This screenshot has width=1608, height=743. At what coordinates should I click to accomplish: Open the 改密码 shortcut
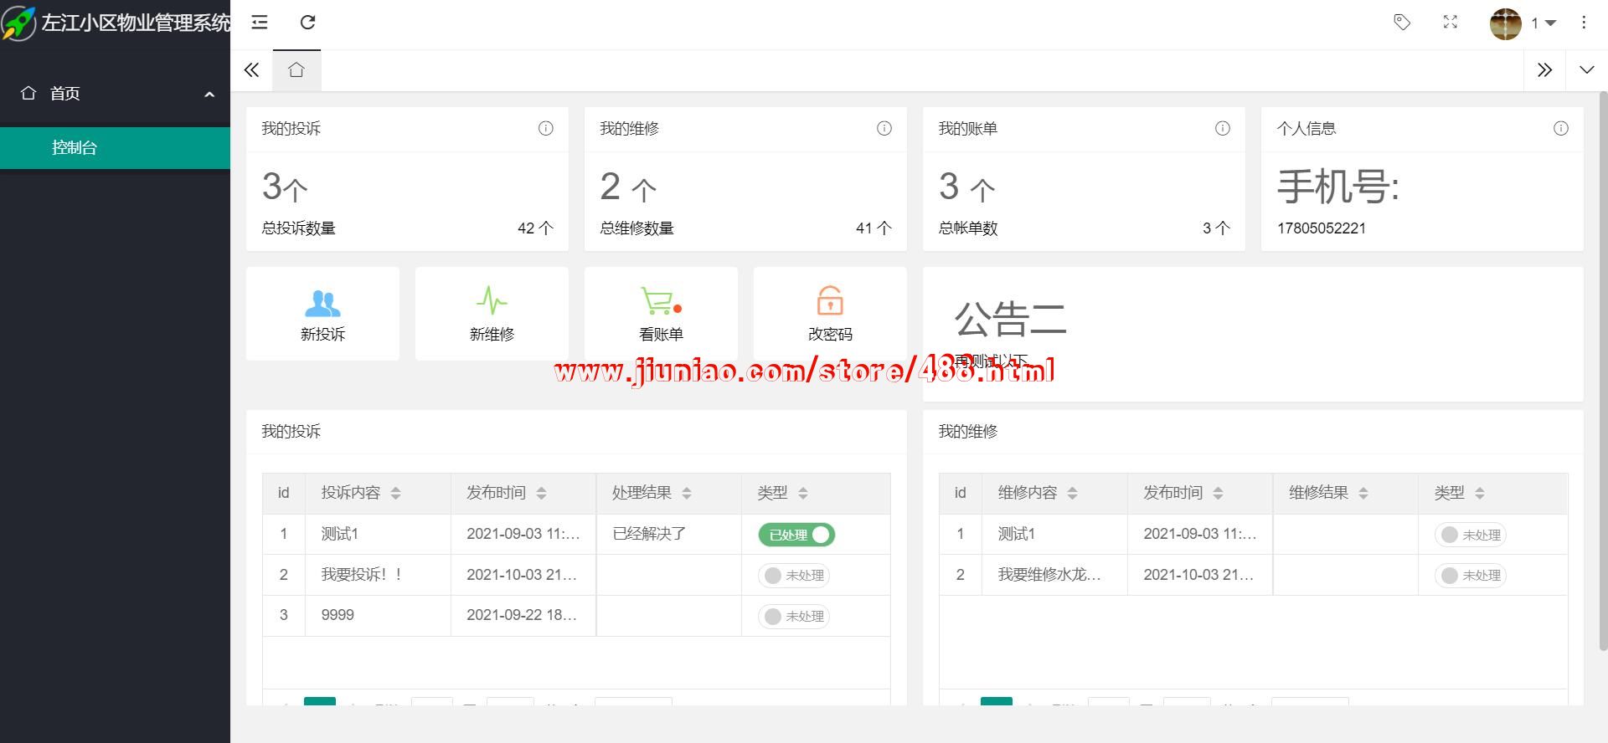click(x=829, y=315)
